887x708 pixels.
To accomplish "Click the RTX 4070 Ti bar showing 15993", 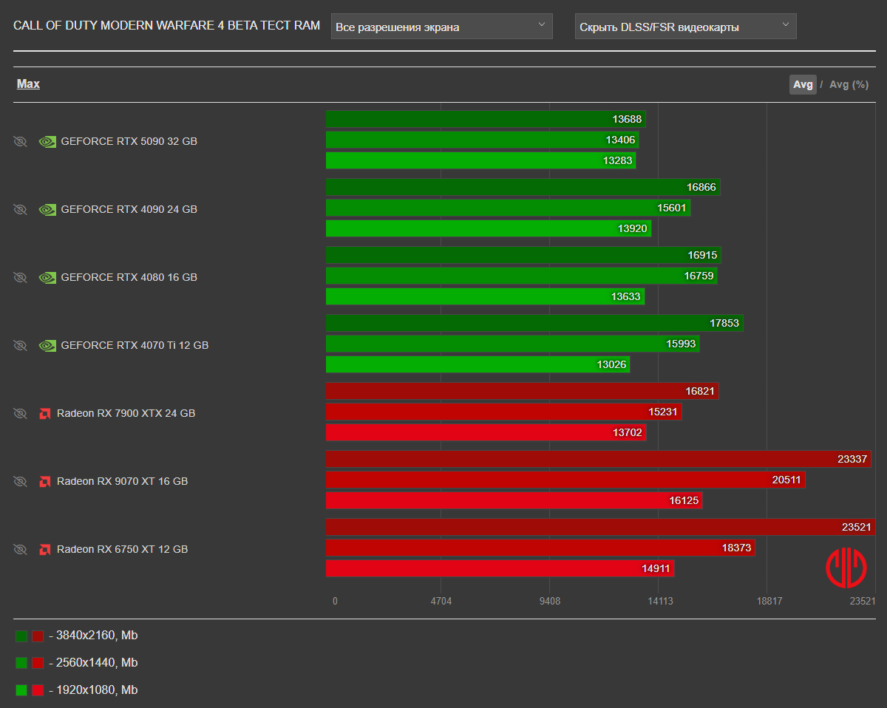I will [513, 344].
